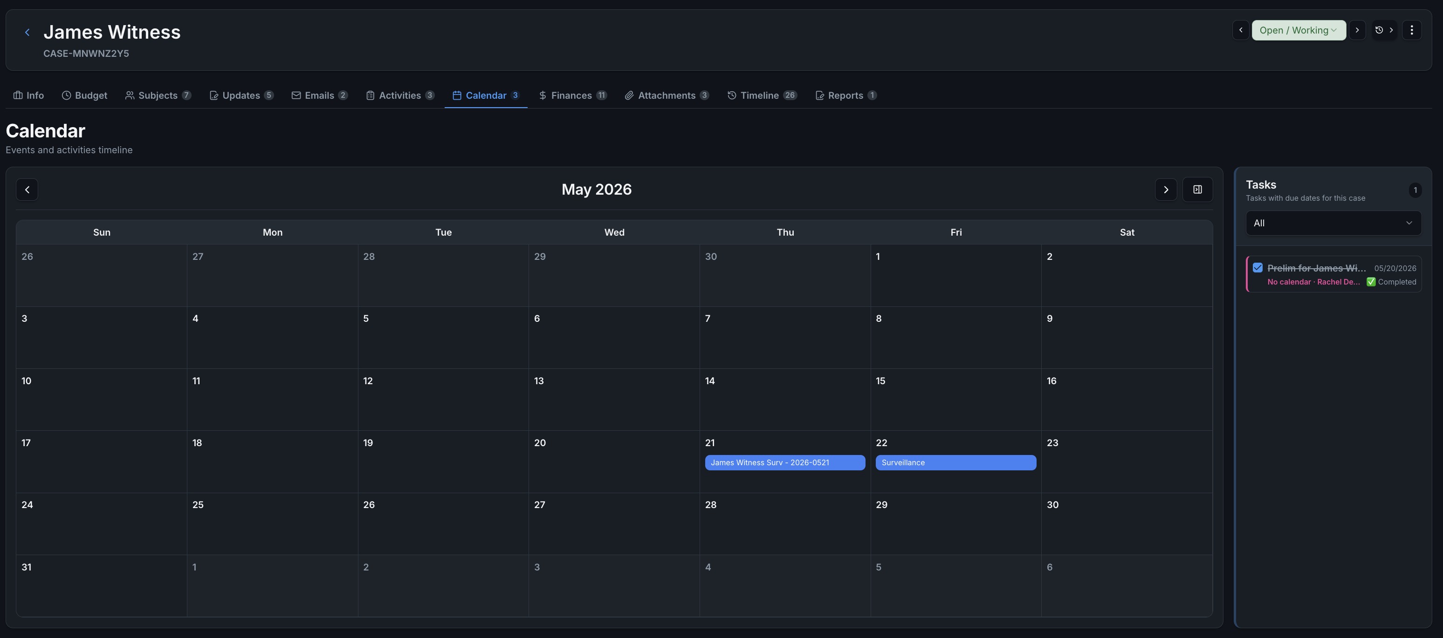Click the May 2026 month heading
The height and width of the screenshot is (638, 1443).
(597, 190)
